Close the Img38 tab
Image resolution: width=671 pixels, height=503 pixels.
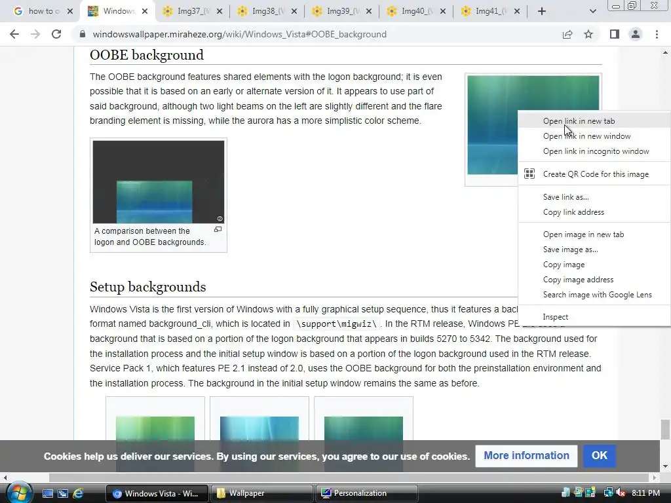pyautogui.click(x=294, y=11)
